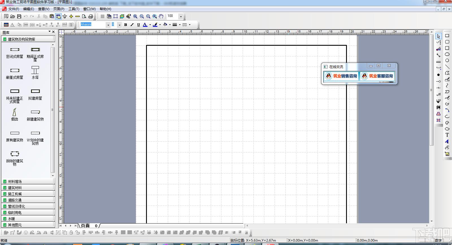This screenshot has width=452, height=245.
Task: Select the Text tool (T icon)
Action: point(447,135)
